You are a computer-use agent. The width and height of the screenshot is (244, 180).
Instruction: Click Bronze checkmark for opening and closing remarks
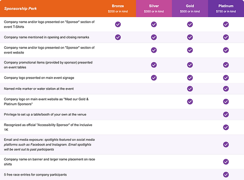coord(118,37)
